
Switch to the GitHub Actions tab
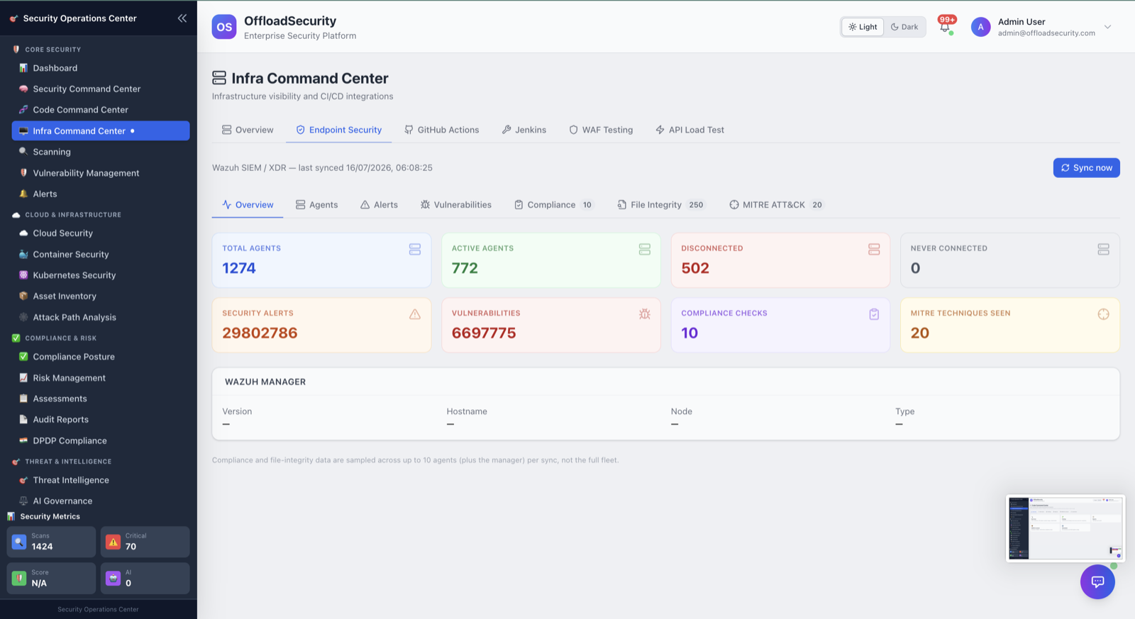tap(441, 130)
